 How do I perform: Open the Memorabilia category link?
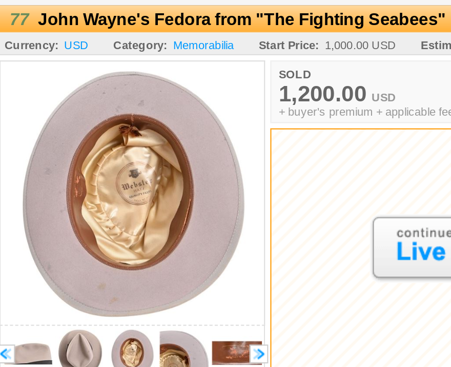[203, 46]
